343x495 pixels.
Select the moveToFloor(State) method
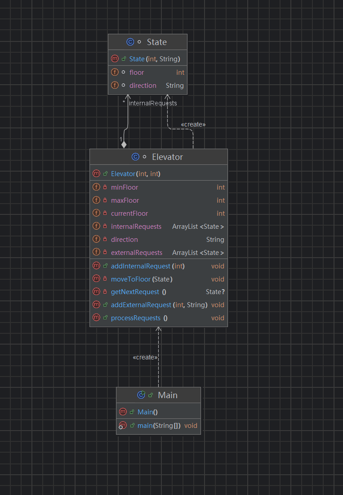click(158, 279)
